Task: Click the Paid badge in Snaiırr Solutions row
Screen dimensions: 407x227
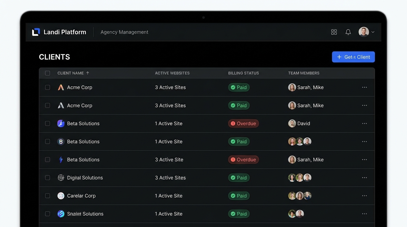Action: click(239, 214)
